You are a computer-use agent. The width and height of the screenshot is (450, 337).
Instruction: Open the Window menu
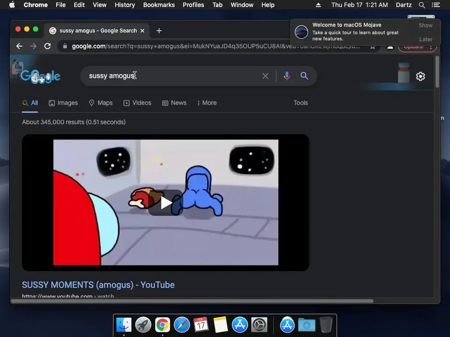(x=242, y=5)
